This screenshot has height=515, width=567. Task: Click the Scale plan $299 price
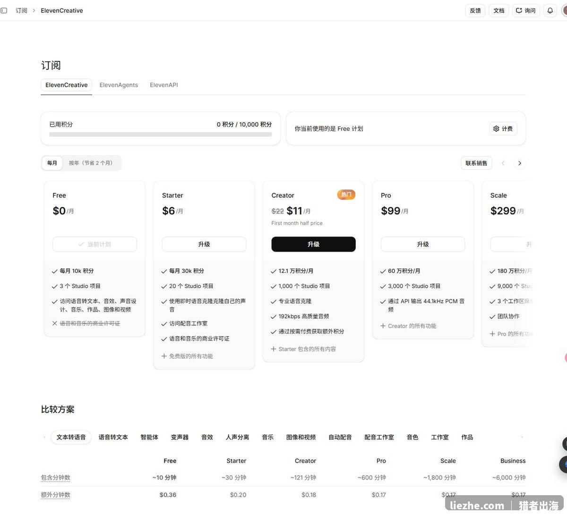(503, 211)
